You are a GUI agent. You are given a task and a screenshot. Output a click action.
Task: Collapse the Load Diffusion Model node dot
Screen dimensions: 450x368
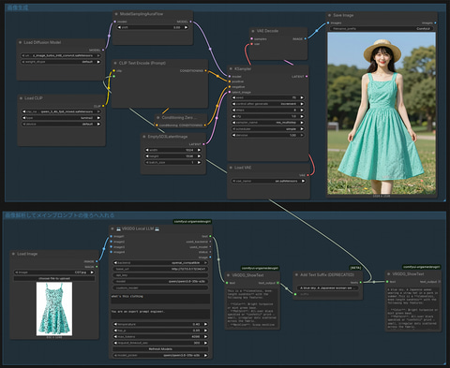tap(21, 42)
